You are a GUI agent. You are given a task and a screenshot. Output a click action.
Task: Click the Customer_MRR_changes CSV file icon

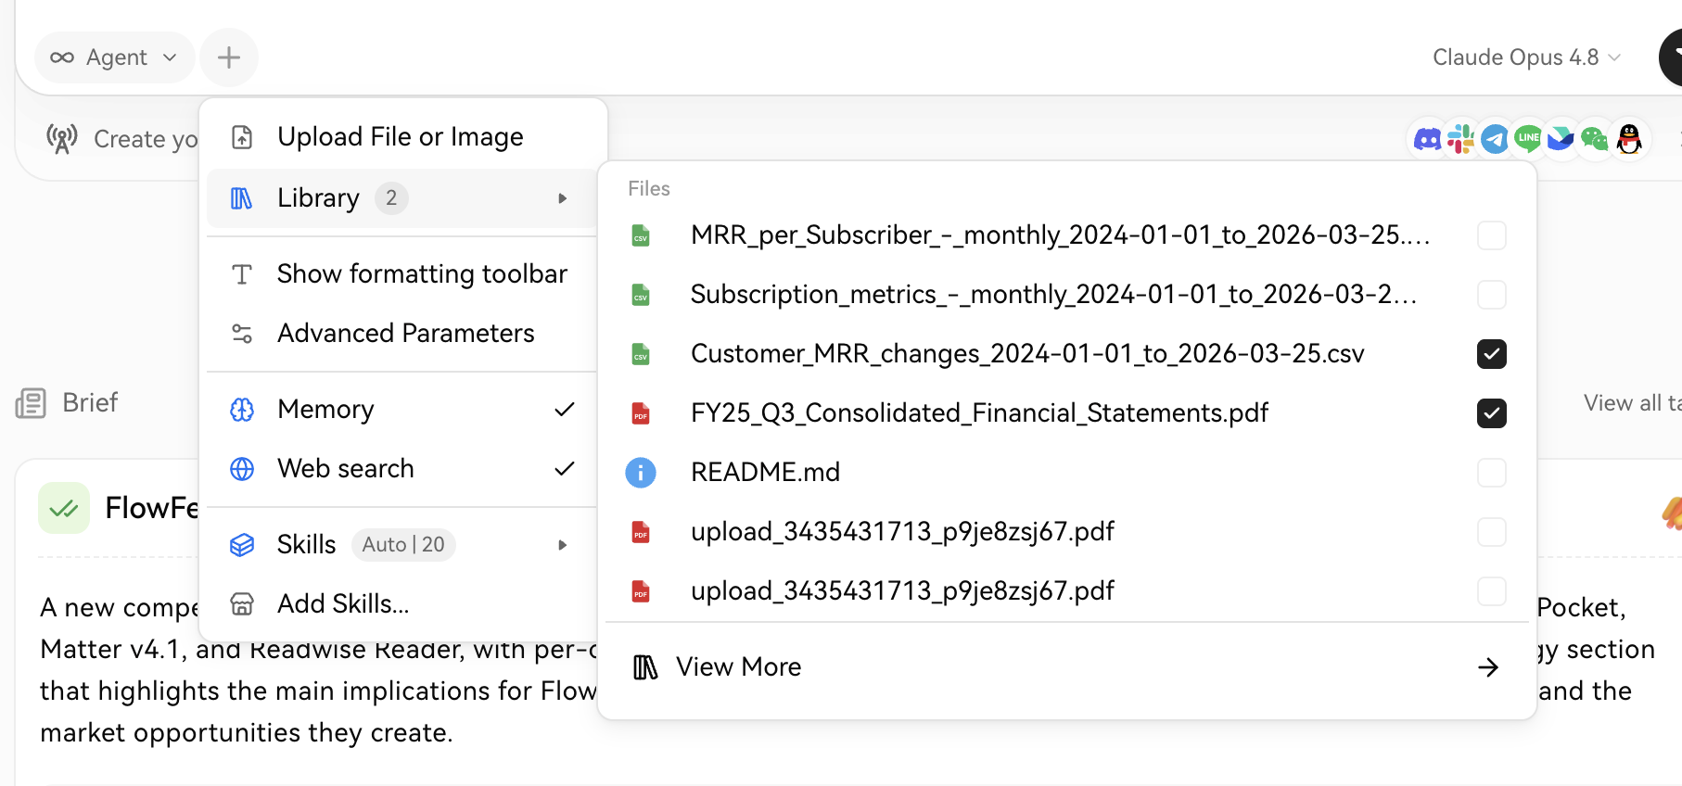click(641, 354)
